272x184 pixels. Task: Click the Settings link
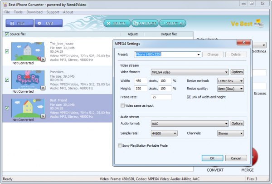pos(259,51)
